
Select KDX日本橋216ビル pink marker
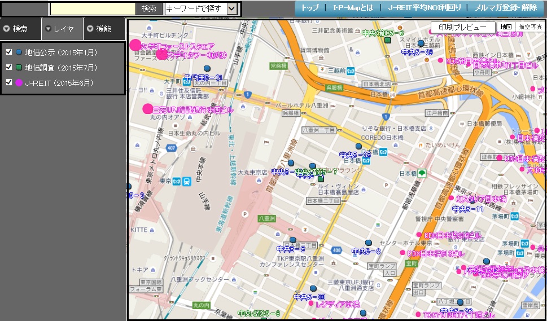tap(419, 235)
